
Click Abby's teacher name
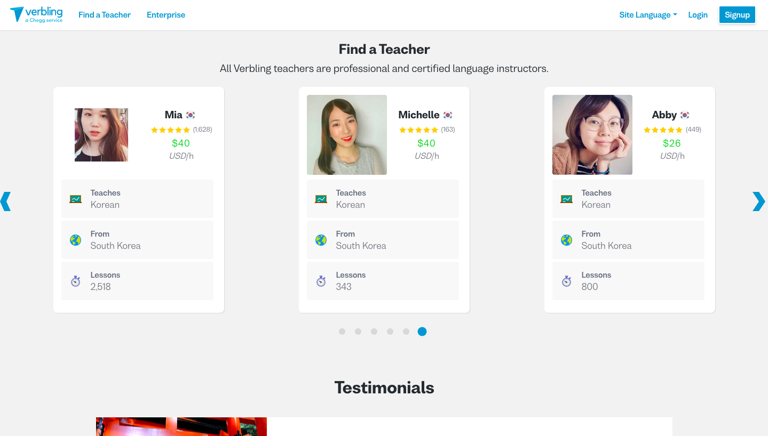(664, 115)
